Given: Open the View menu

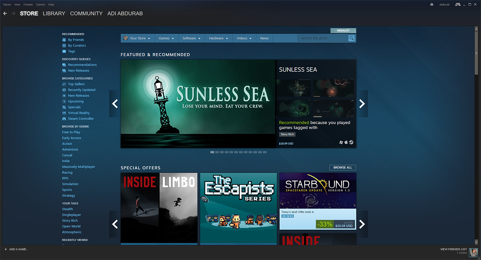Looking at the screenshot, I should (17, 4).
